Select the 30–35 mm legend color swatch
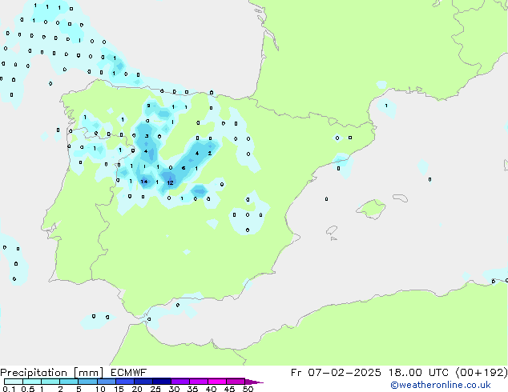 (x=179, y=382)
